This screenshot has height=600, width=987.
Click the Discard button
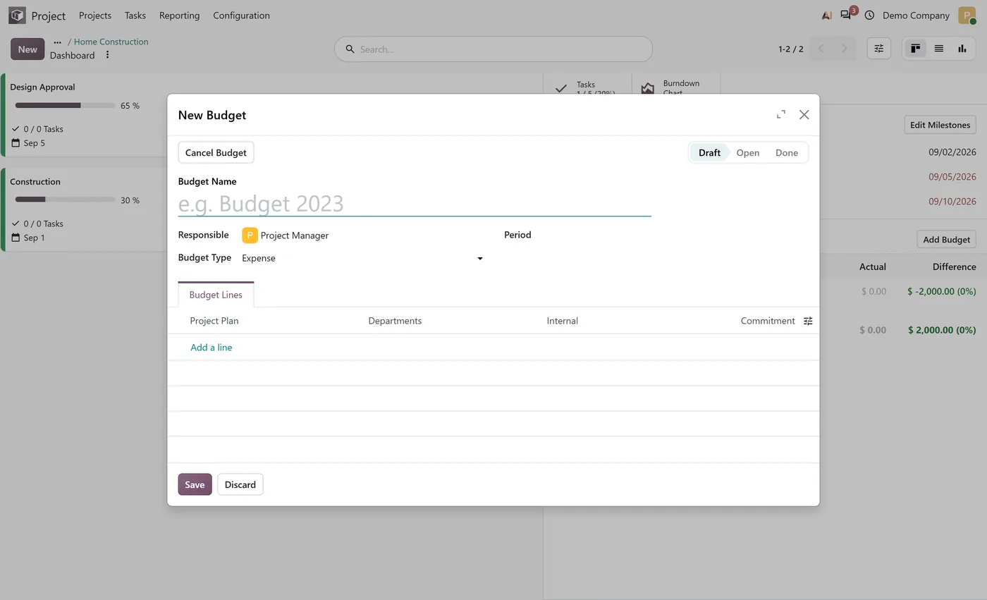click(x=240, y=484)
